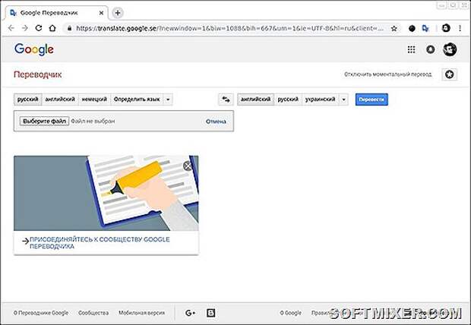
Task: Bookmark page with the star icon
Action: (x=394, y=29)
